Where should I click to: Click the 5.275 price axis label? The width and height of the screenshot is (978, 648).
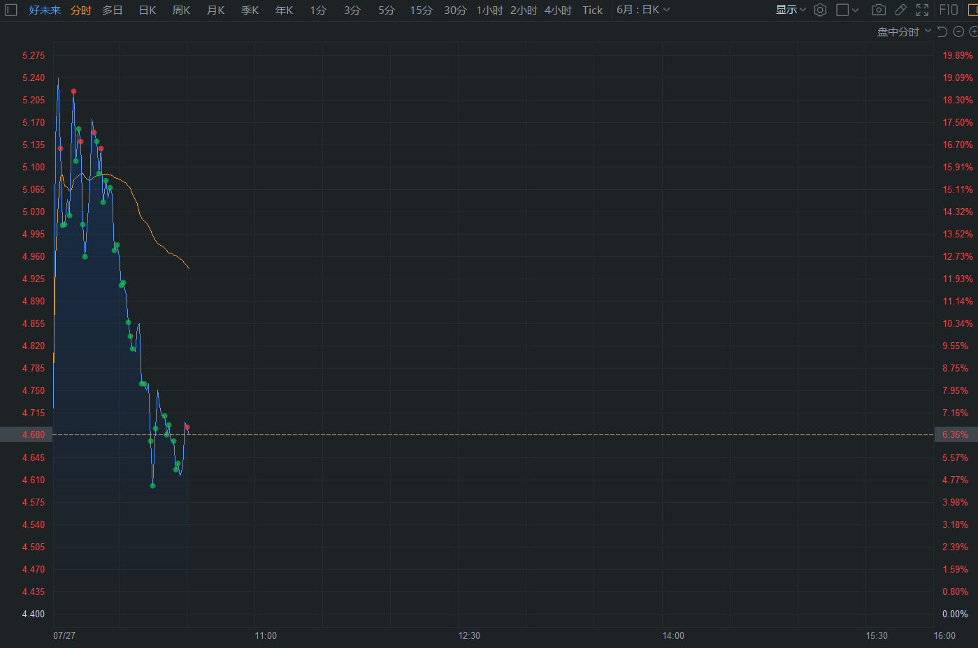[x=34, y=55]
